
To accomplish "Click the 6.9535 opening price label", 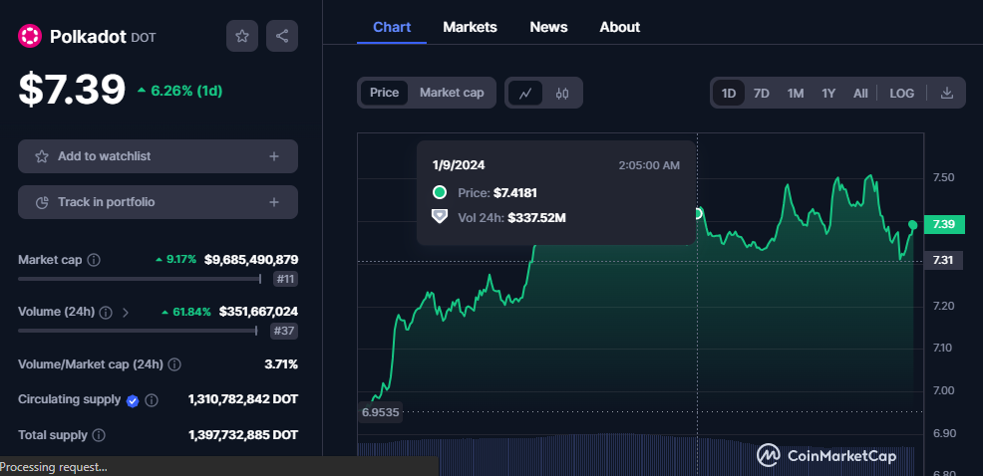I will click(x=380, y=412).
